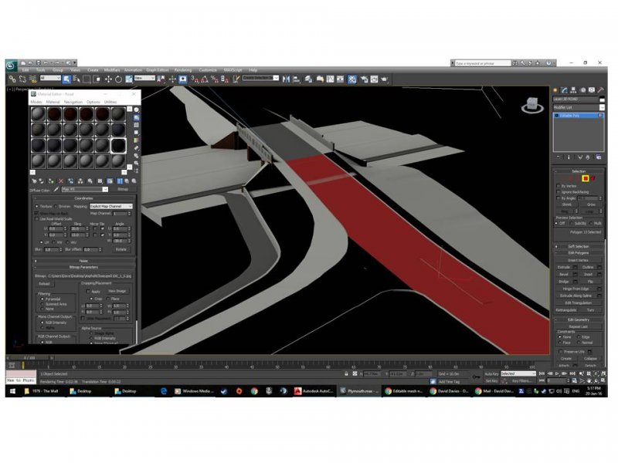The width and height of the screenshot is (618, 463).
Task: Select the Rotate transform tool
Action: (x=117, y=79)
